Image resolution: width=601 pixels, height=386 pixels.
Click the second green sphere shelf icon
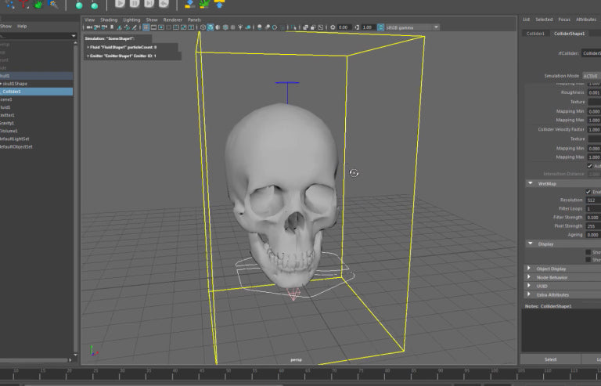click(94, 5)
